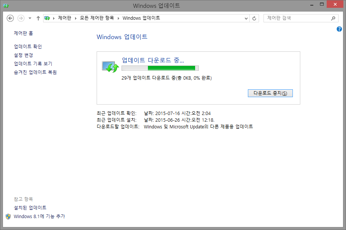Open the address bar history dropdown

(x=246, y=18)
